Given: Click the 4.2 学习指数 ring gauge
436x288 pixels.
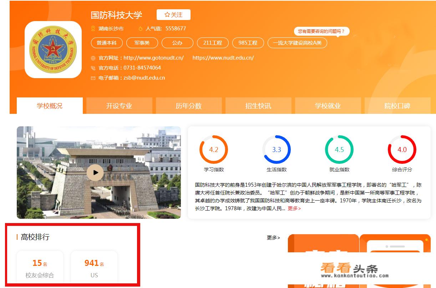Looking at the screenshot, I should pyautogui.click(x=214, y=150).
